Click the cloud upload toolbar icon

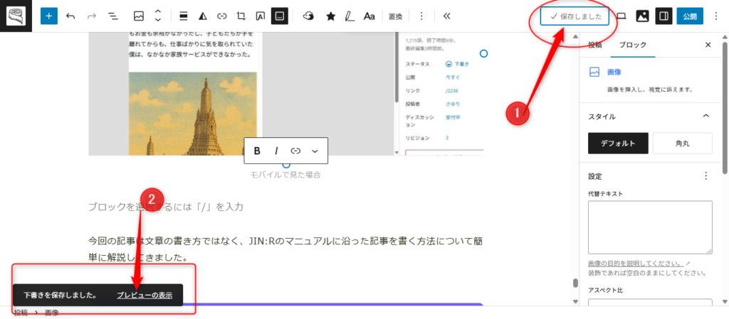pyautogui.click(x=308, y=16)
